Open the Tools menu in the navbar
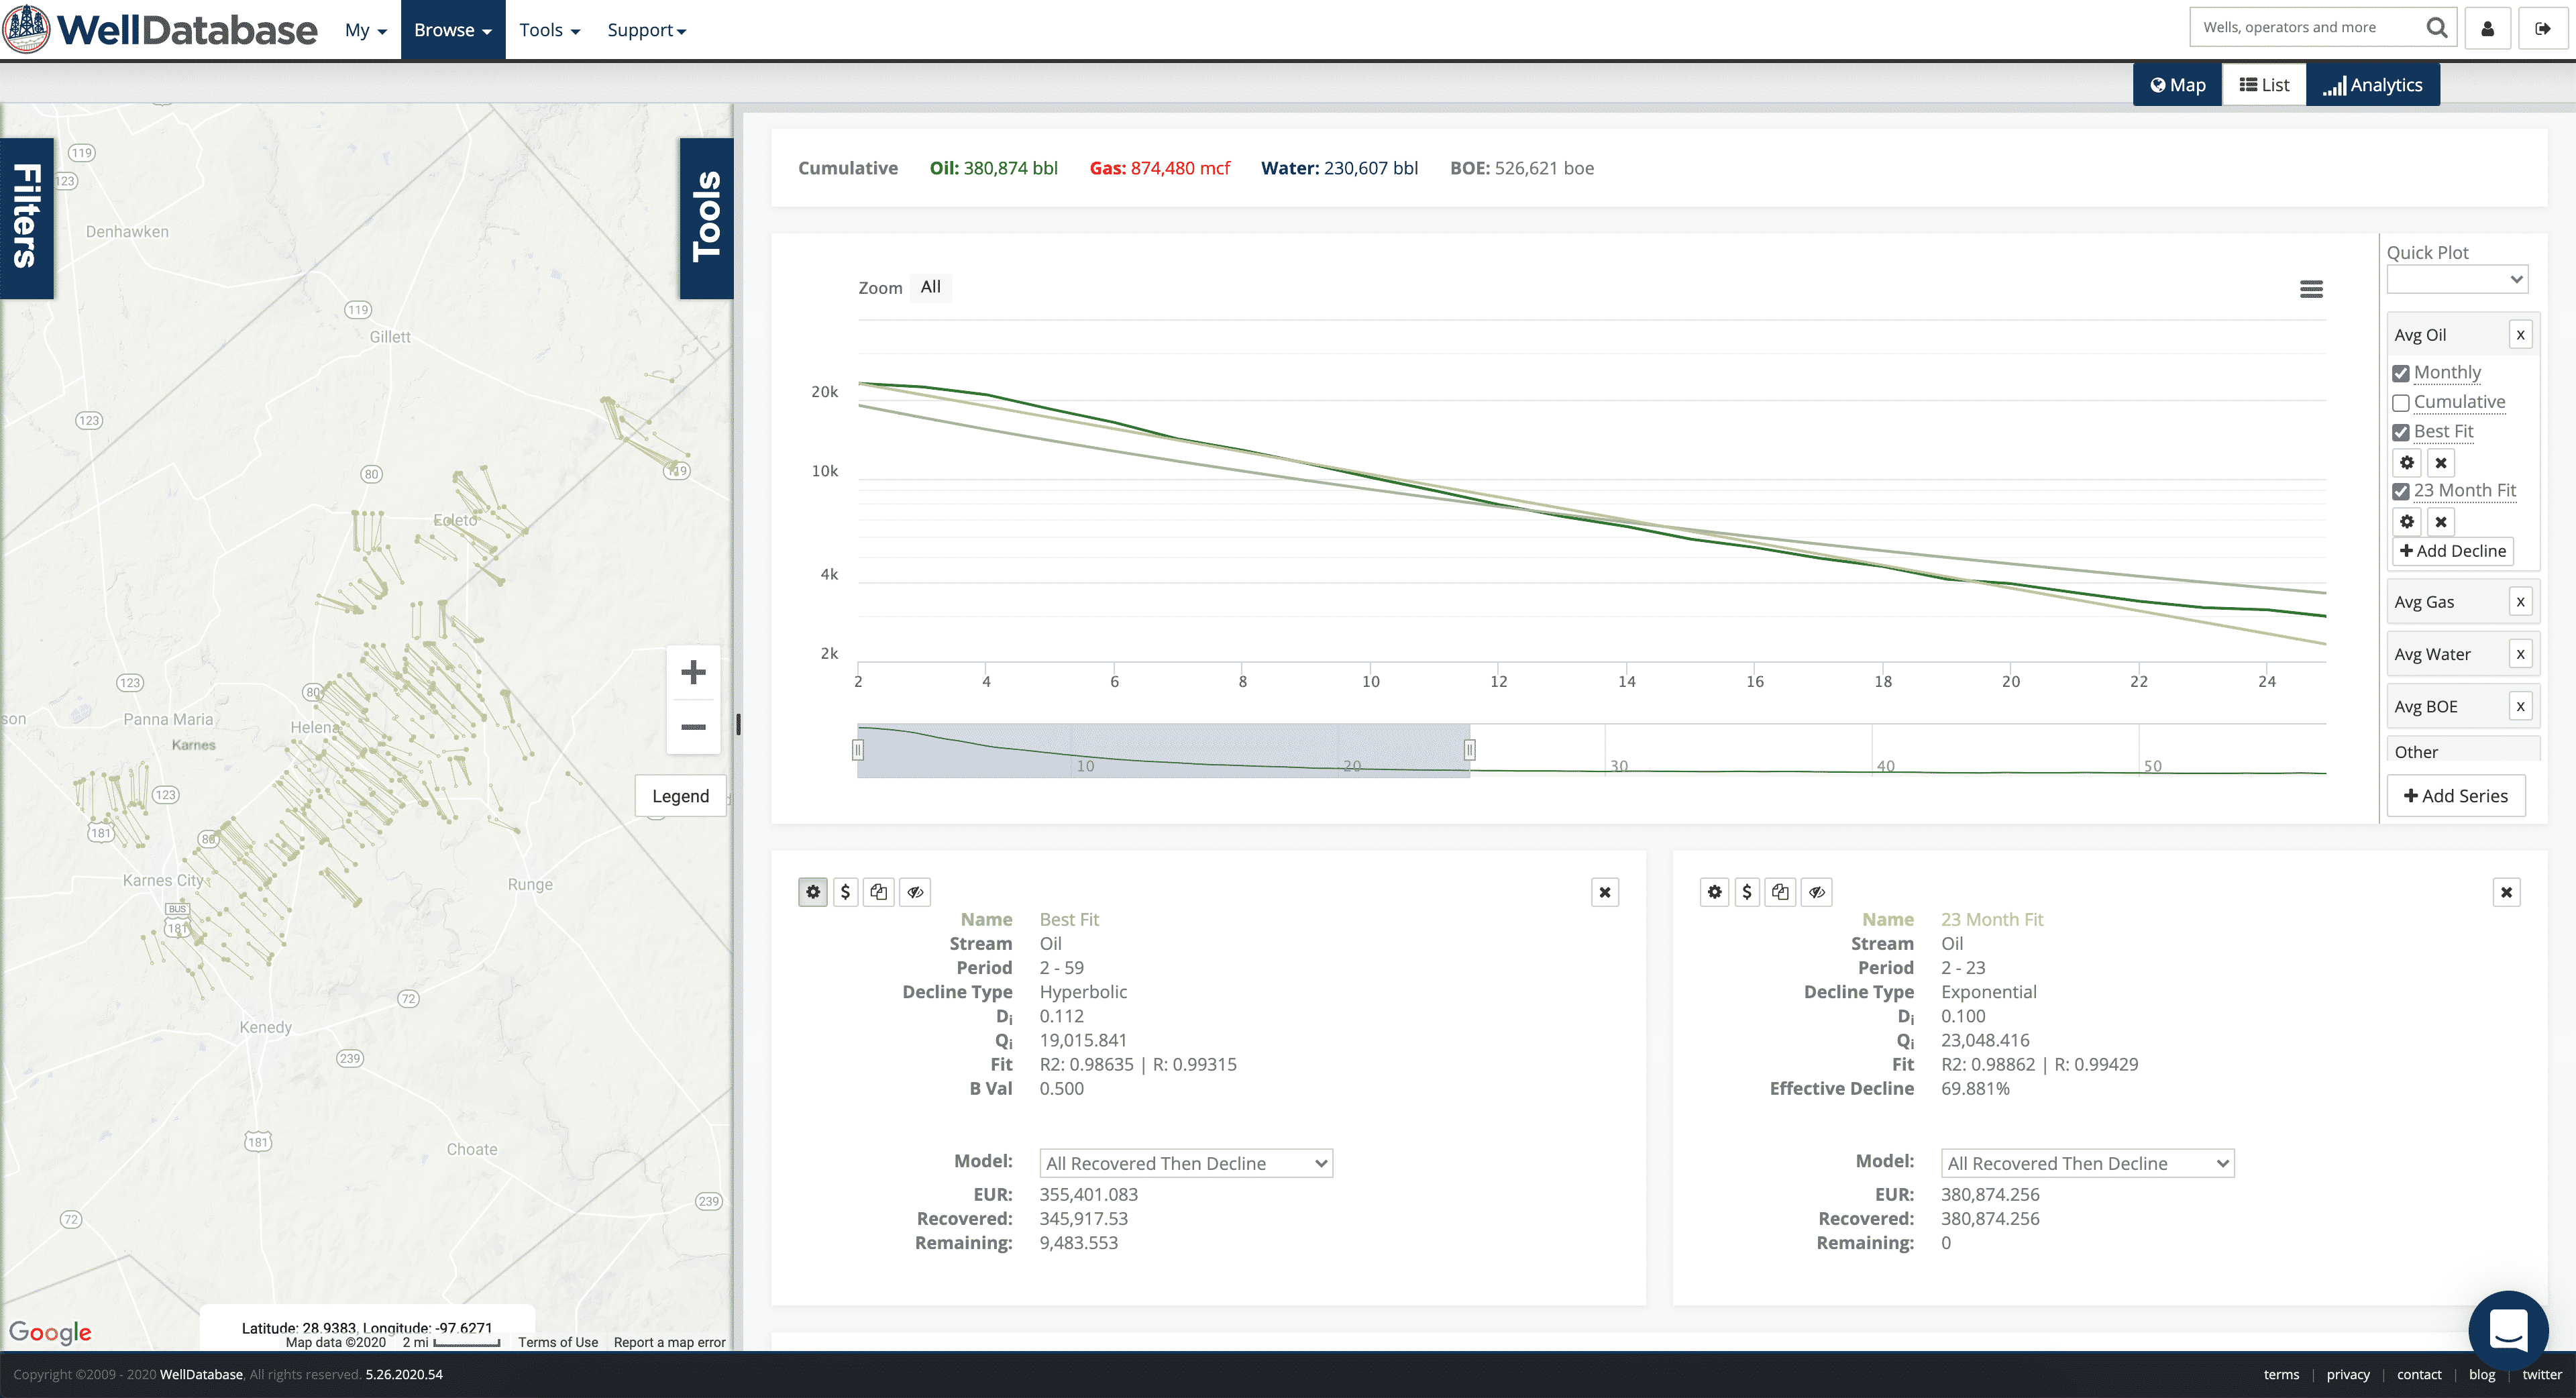The width and height of the screenshot is (2576, 1398). click(549, 30)
